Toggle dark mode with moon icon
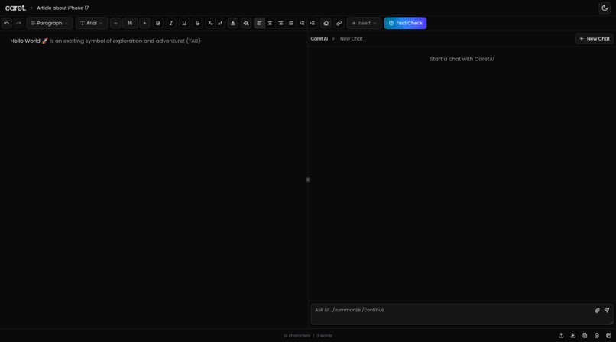616x342 pixels. point(605,8)
